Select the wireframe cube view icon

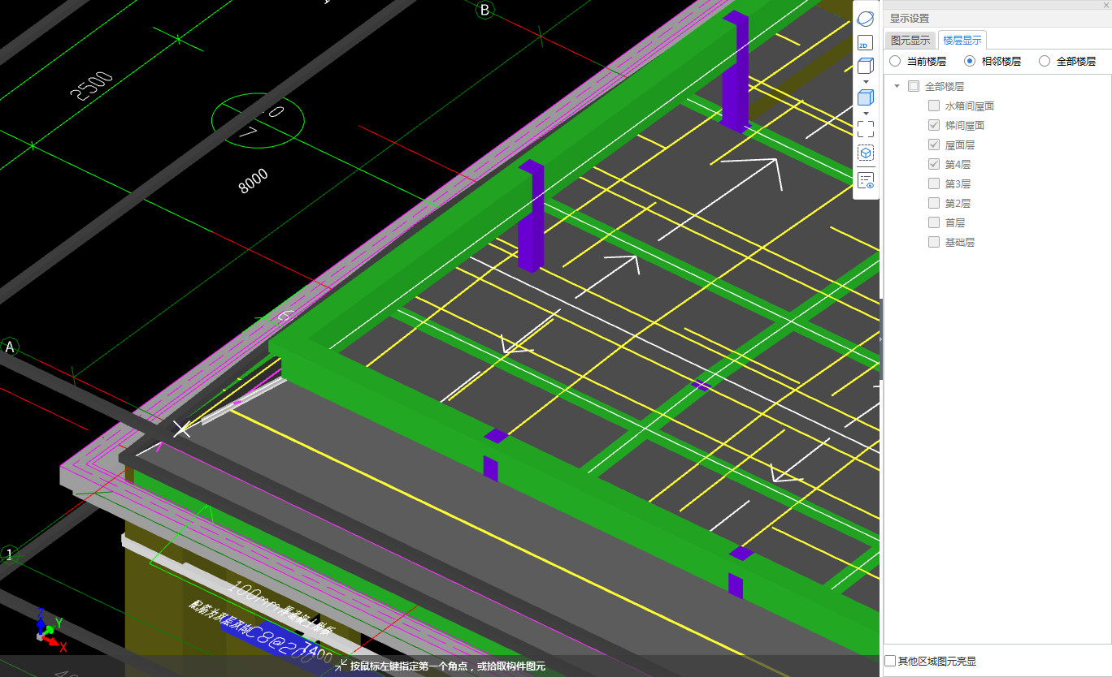[x=866, y=66]
